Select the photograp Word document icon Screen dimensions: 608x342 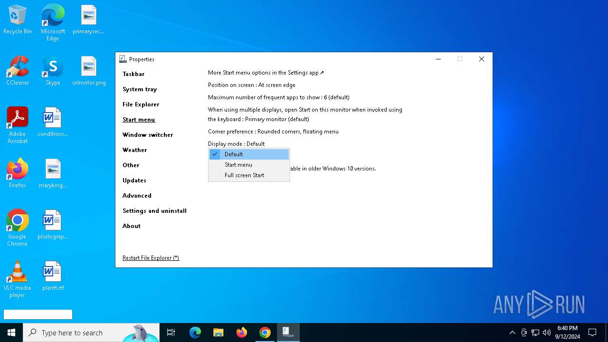click(x=53, y=225)
